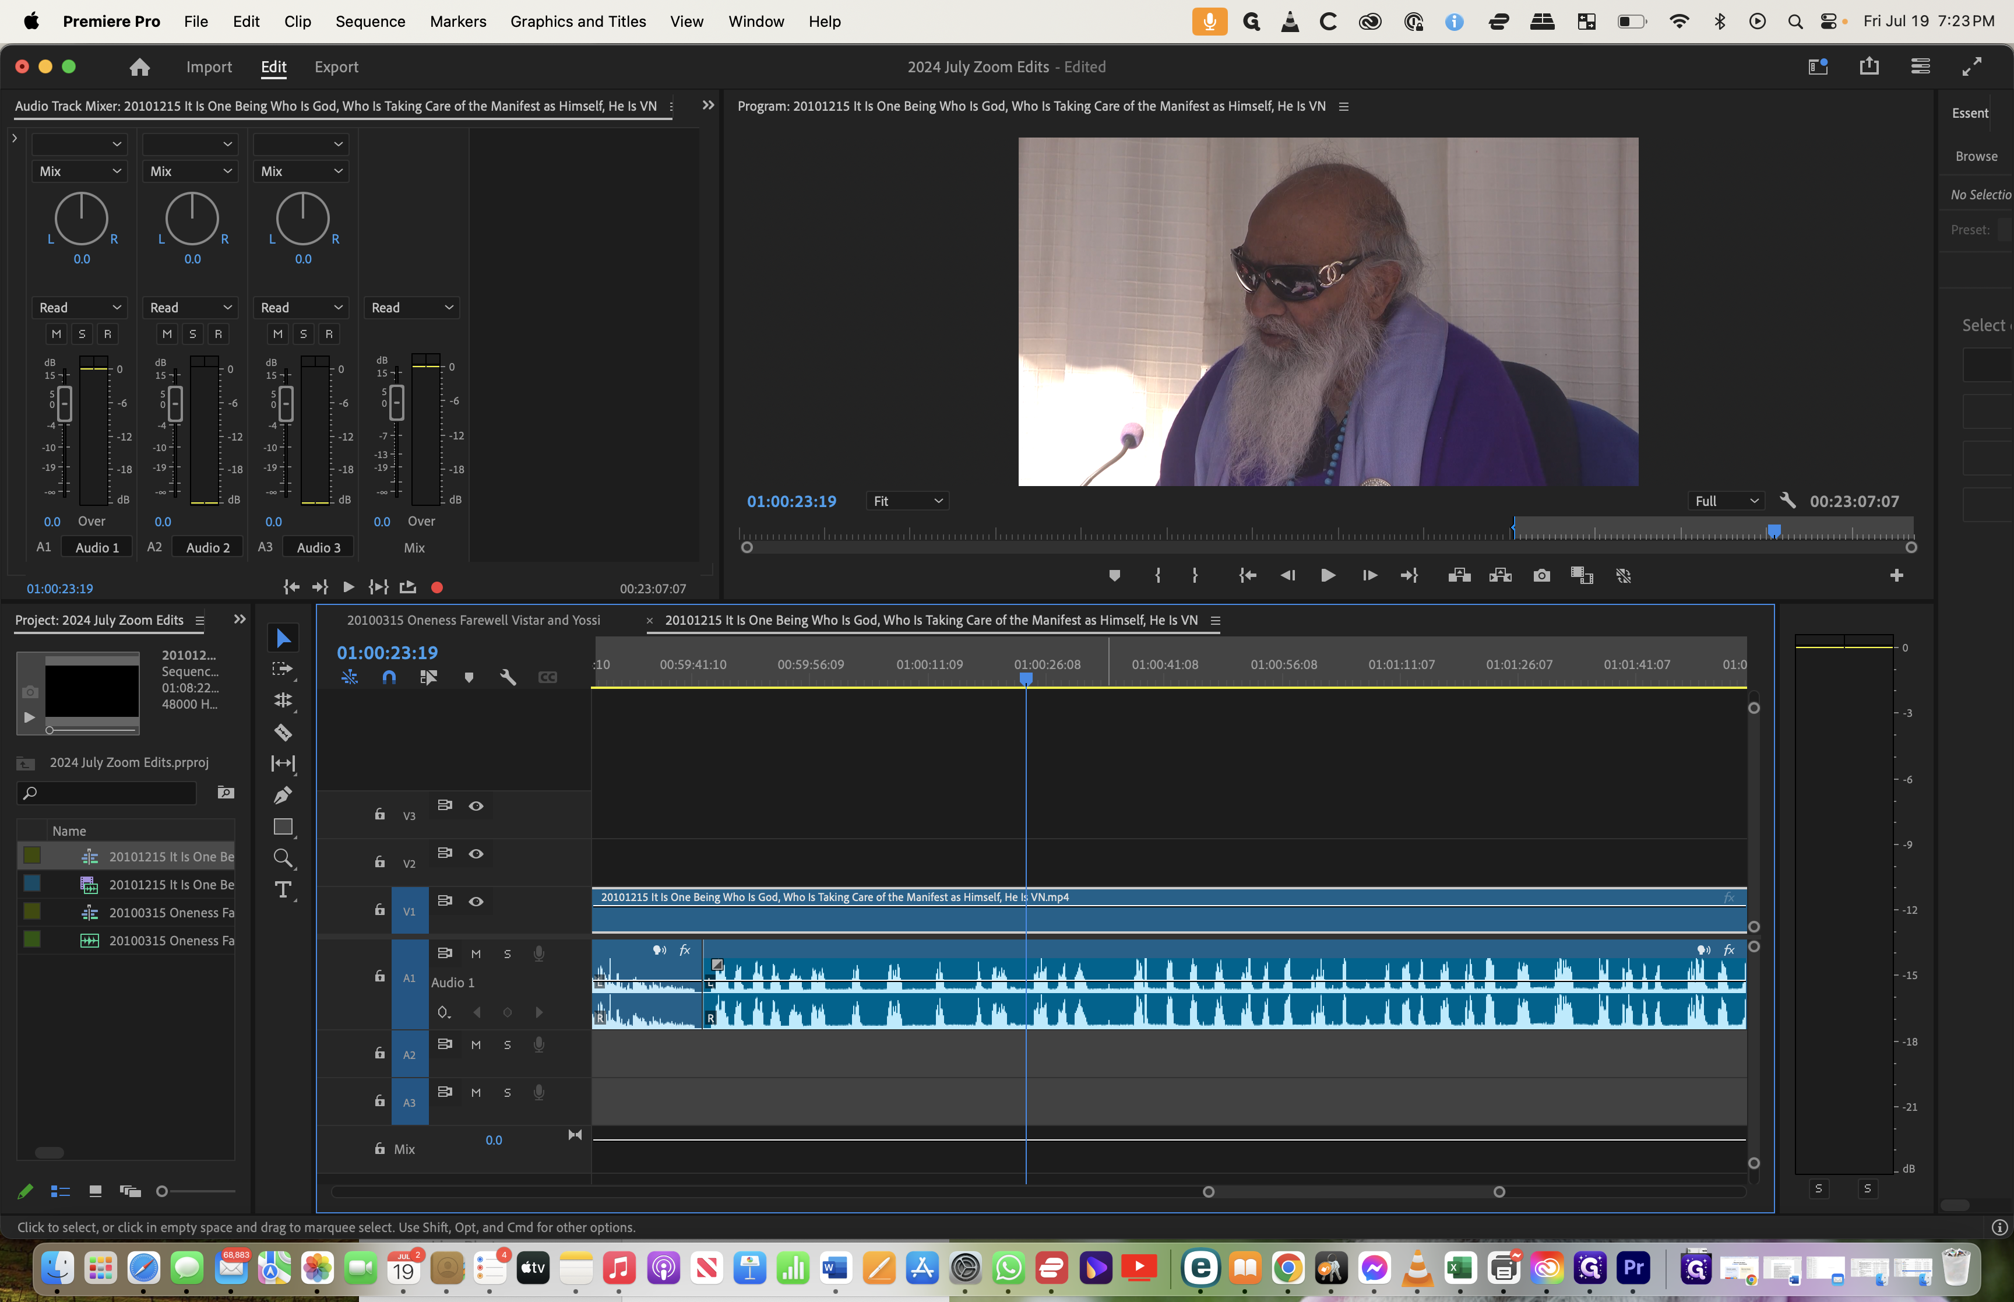This screenshot has height=1302, width=2014.
Task: Open project panel overflow chevrons
Action: click(x=240, y=620)
